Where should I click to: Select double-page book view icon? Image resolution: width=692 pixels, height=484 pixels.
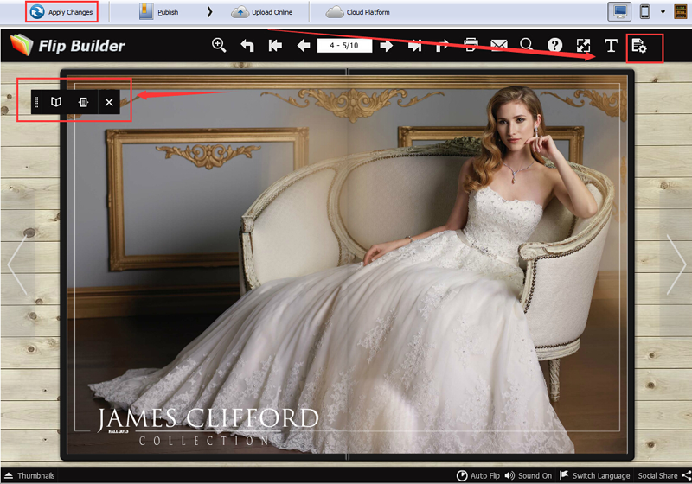[x=55, y=102]
